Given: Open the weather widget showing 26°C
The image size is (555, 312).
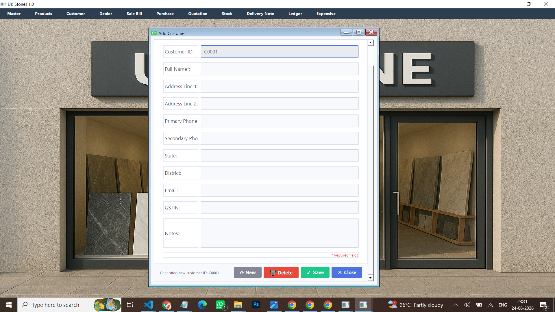Looking at the screenshot, I should [416, 305].
